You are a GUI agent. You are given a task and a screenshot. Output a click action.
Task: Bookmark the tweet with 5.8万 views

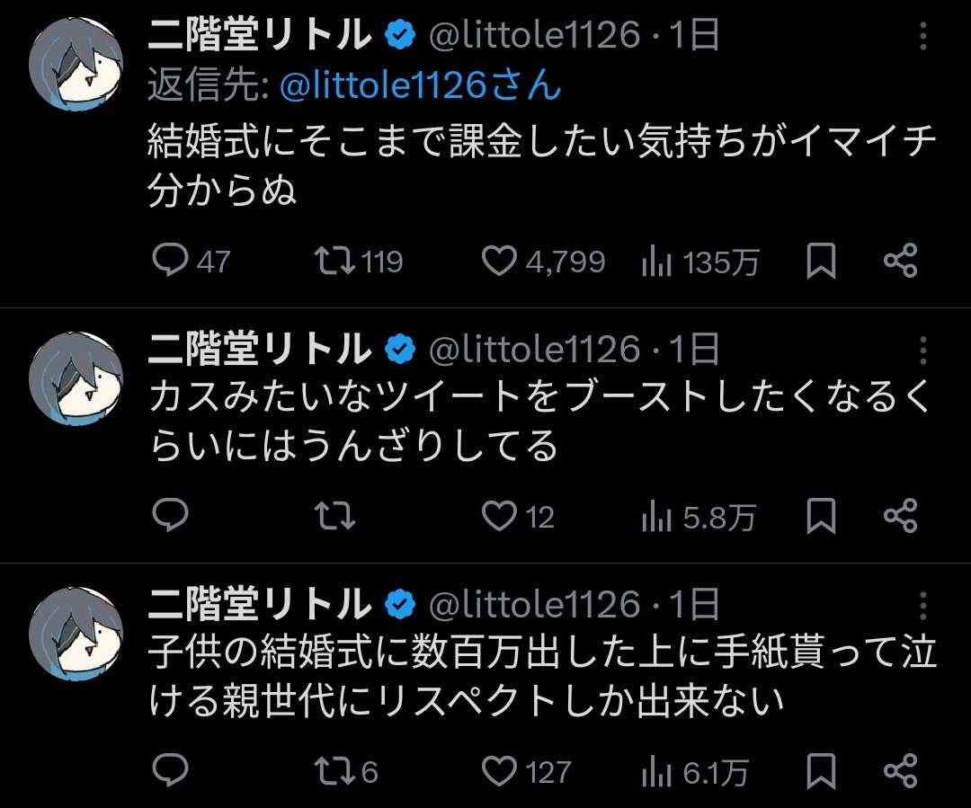point(821,516)
